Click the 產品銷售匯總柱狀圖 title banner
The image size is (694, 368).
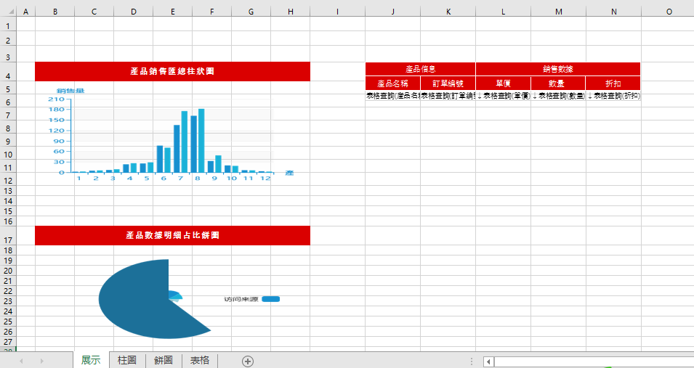tap(172, 71)
